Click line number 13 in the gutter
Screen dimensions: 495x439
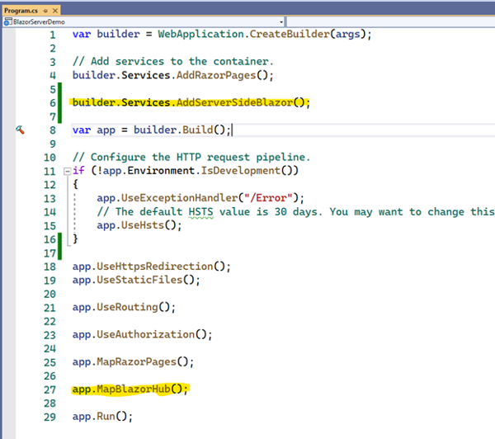point(49,199)
